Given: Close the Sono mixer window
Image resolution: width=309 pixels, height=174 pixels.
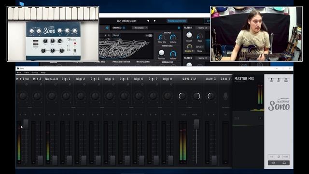Looking at the screenshot, I should click(x=290, y=69).
